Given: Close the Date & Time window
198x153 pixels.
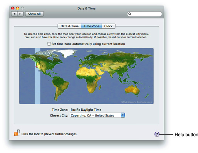Looking at the screenshot, I should [13, 8].
